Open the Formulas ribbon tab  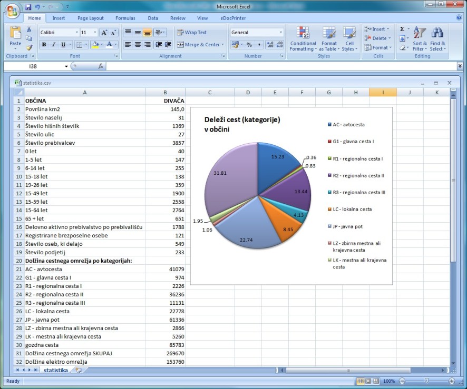pyautogui.click(x=125, y=18)
